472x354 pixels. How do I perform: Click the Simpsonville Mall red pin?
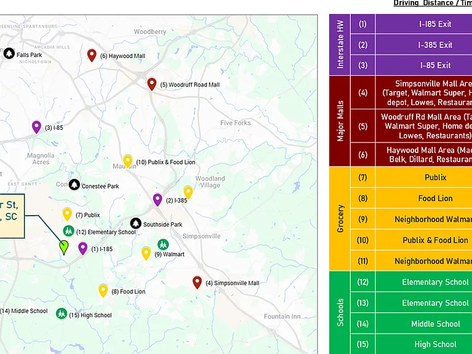point(197,283)
